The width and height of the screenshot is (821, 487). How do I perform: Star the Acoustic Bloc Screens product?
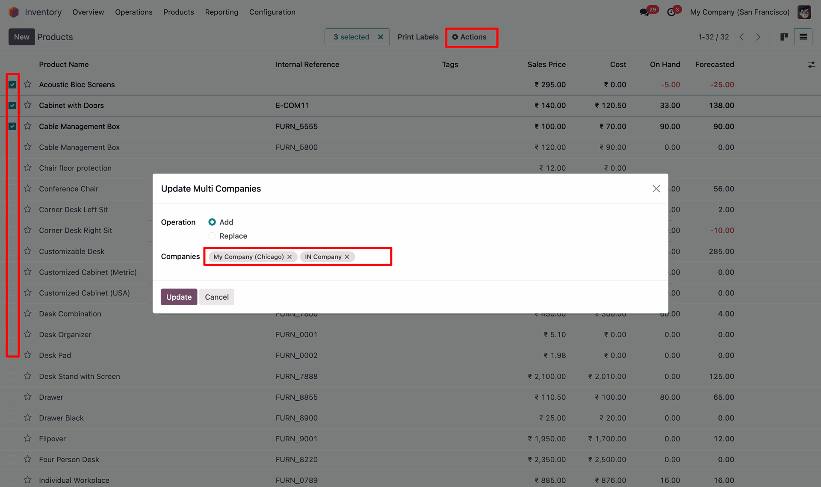point(28,84)
